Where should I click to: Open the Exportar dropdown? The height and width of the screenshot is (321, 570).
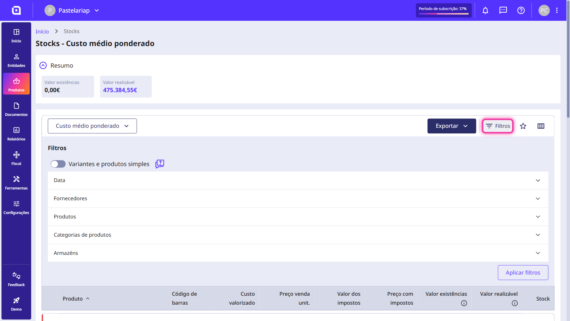[x=452, y=126]
